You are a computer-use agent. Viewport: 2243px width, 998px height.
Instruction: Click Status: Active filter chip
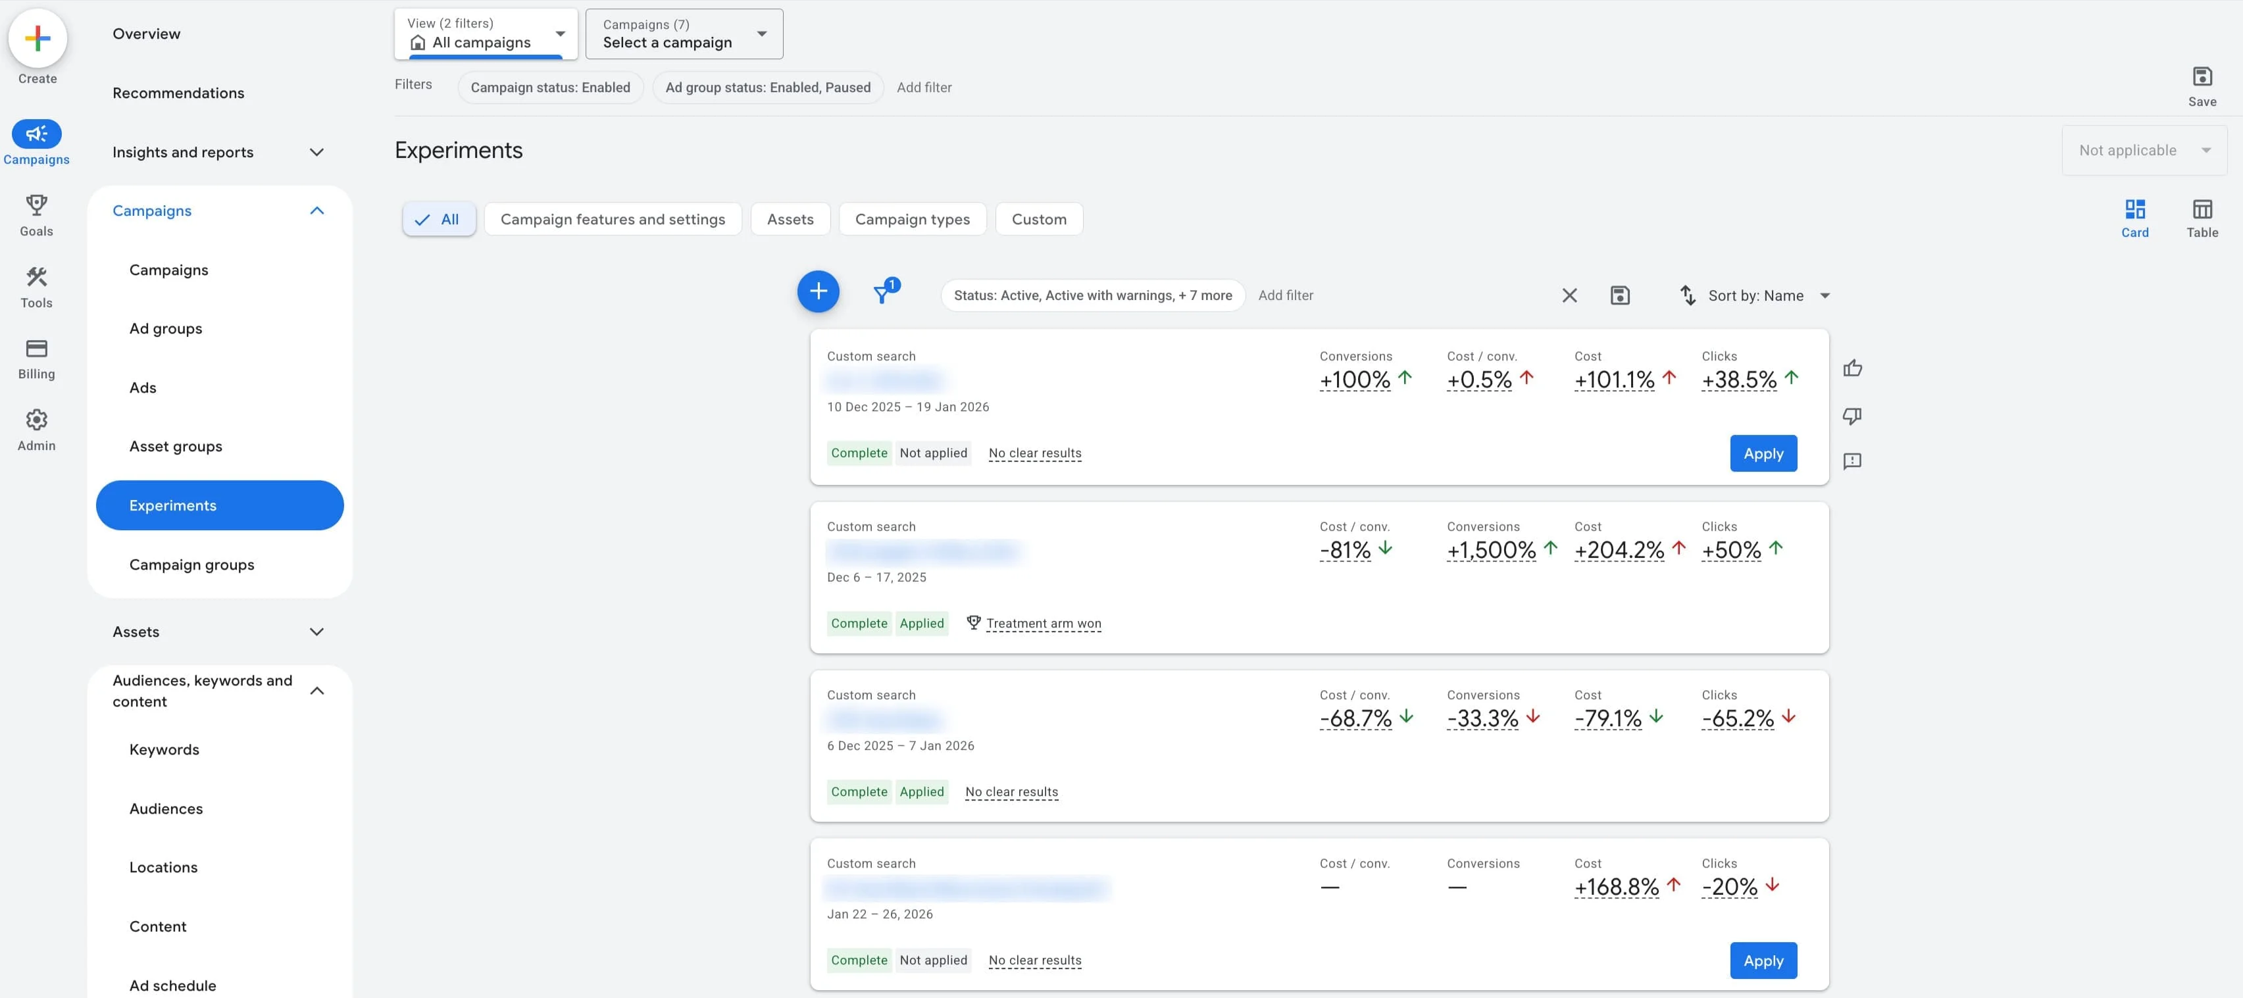point(1092,295)
